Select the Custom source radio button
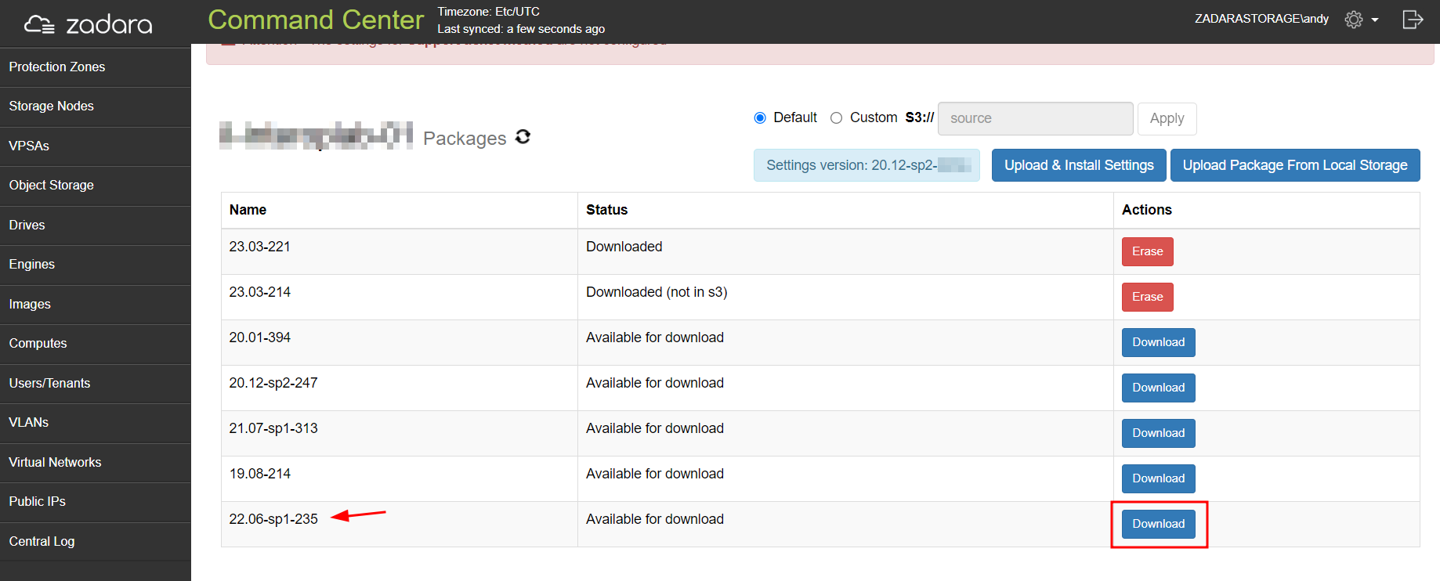The width and height of the screenshot is (1440, 581). point(837,118)
